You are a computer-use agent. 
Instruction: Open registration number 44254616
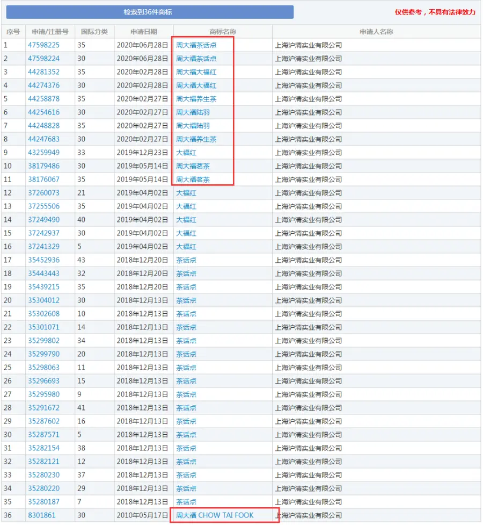(x=44, y=112)
